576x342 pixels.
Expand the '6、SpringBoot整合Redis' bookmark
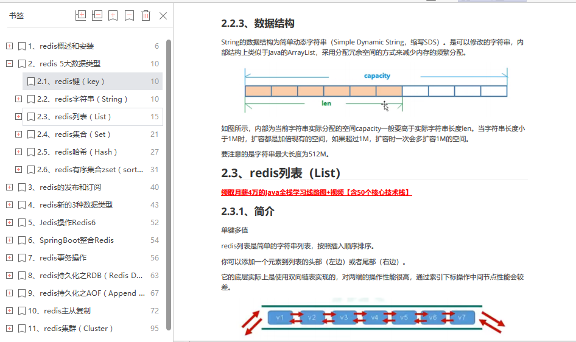point(10,240)
